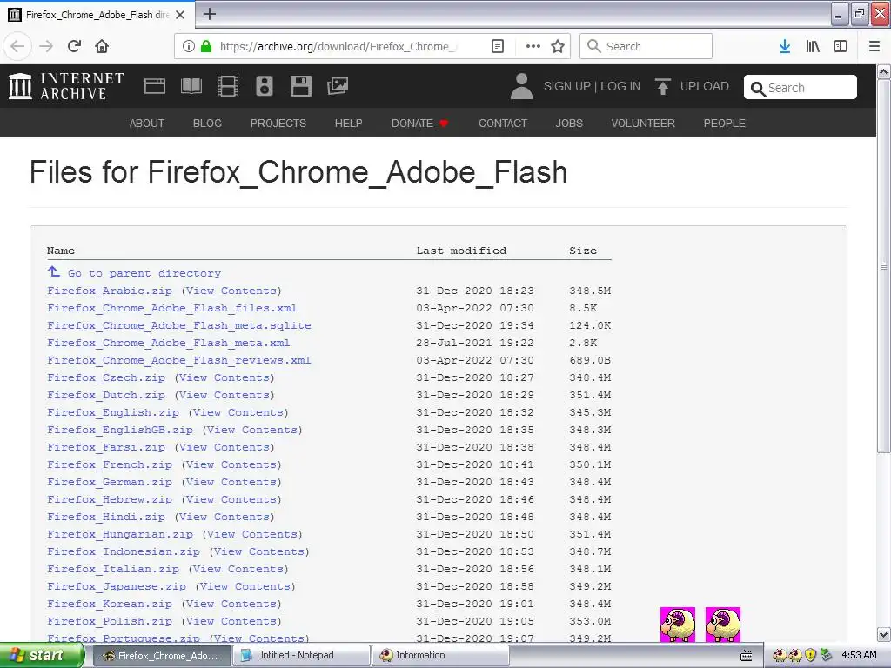Open the Texts book icon

(191, 86)
